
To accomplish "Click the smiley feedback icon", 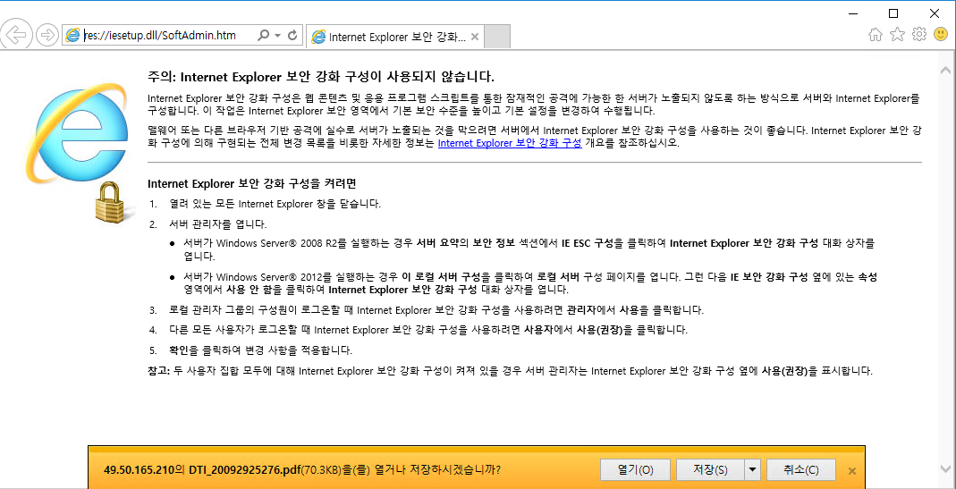I will tap(941, 35).
